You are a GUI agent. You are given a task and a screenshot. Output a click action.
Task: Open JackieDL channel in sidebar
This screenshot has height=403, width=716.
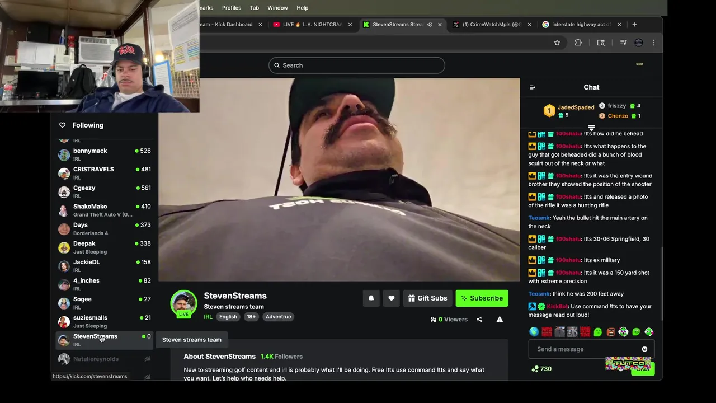point(105,265)
